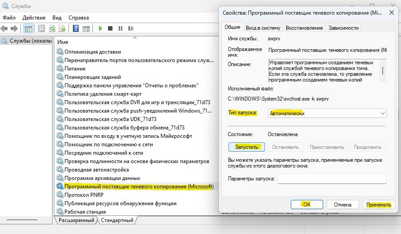Switch to the Расширенный view tab
Image resolution: width=401 pixels, height=234 pixels.
click(76, 220)
